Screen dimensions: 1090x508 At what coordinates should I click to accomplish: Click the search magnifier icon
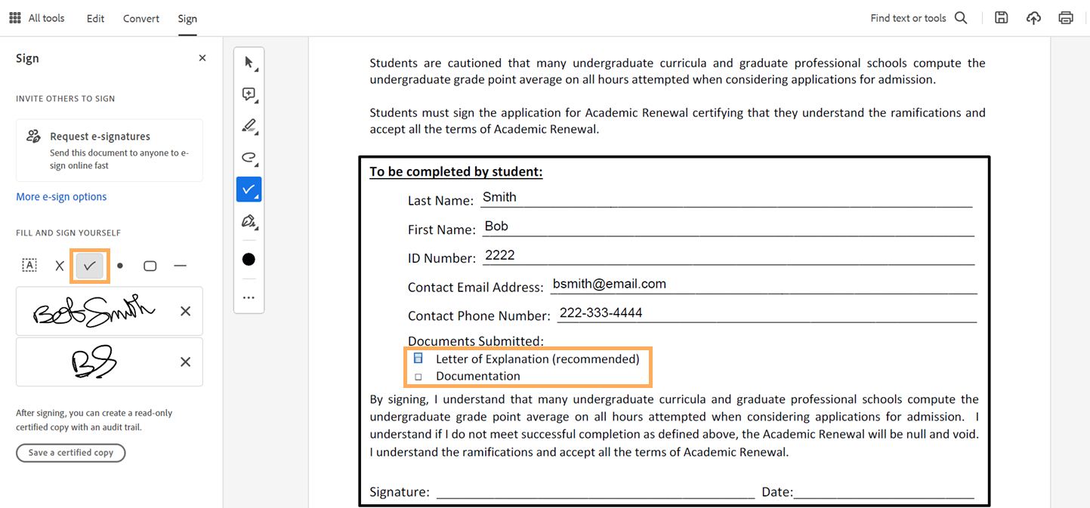(x=961, y=18)
